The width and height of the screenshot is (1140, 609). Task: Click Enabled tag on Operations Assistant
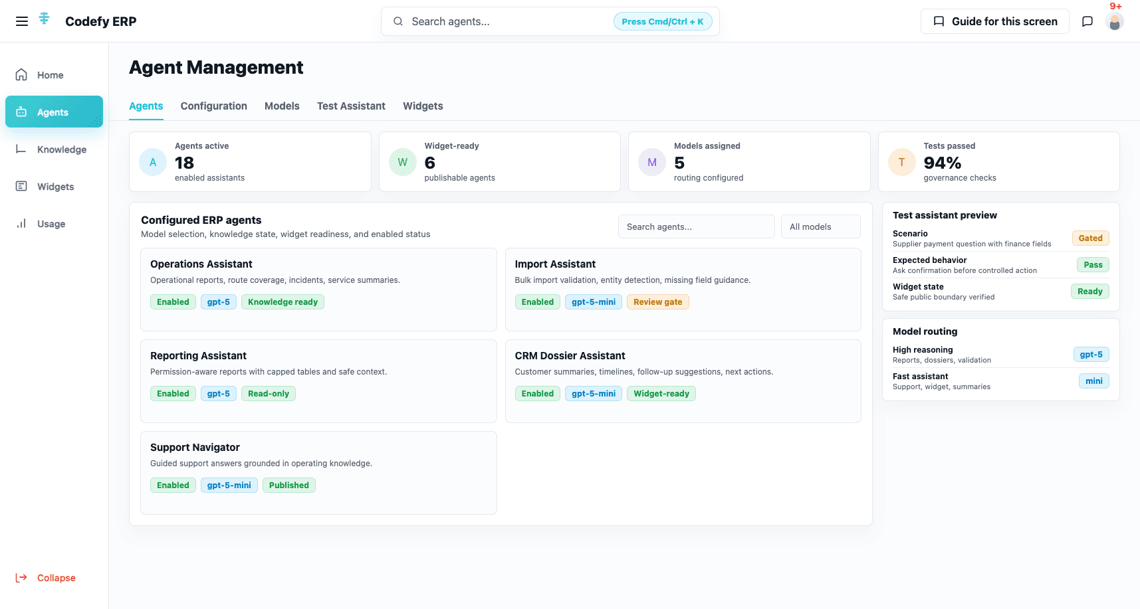[173, 302]
